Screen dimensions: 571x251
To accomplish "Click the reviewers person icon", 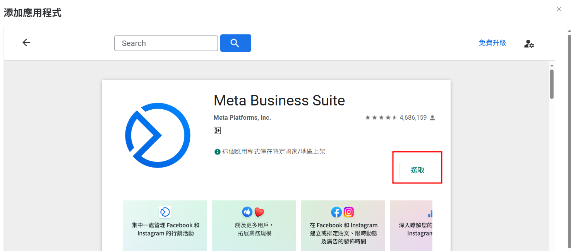I will click(432, 118).
